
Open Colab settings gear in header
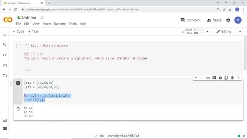click(228, 20)
